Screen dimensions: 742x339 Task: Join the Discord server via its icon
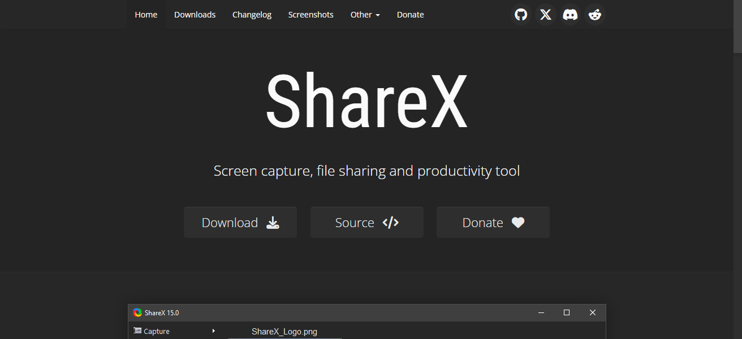coord(570,15)
